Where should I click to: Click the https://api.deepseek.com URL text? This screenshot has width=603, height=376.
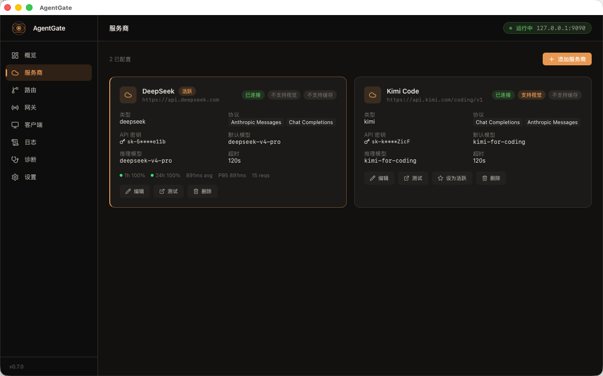pos(181,100)
